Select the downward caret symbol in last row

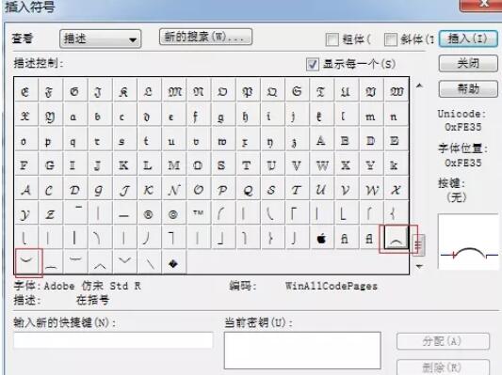[x=124, y=262]
